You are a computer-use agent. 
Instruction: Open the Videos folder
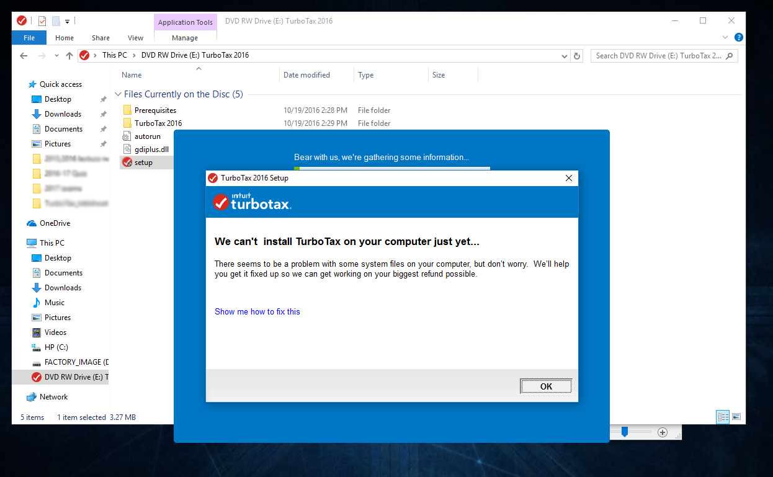55,332
